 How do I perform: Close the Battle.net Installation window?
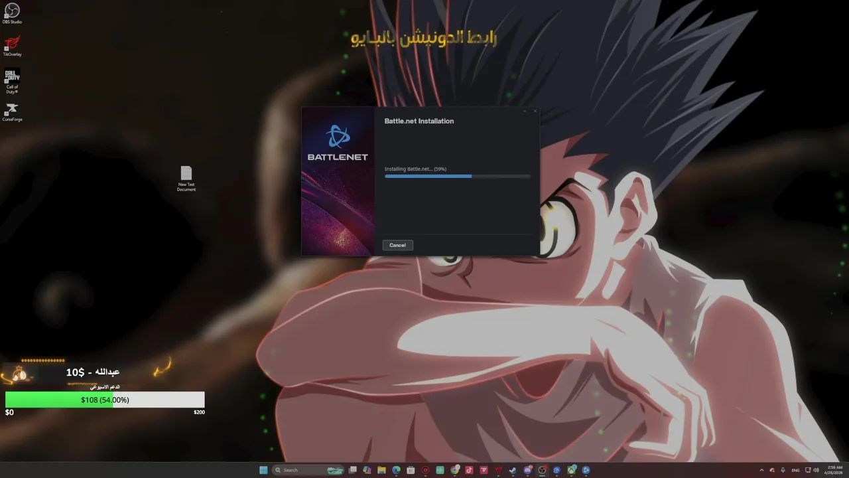point(535,111)
